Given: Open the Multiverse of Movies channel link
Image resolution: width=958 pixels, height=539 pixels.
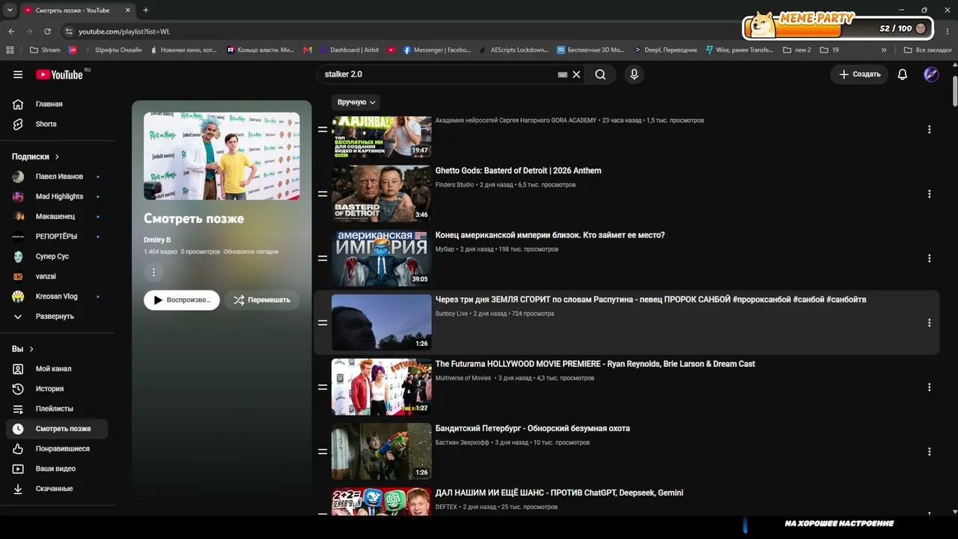Looking at the screenshot, I should (x=463, y=378).
